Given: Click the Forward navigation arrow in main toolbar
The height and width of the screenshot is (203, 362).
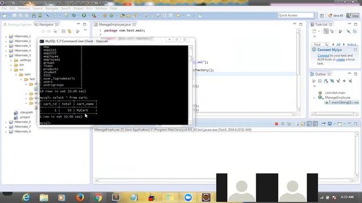Looking at the screenshot, I should click(188, 15).
